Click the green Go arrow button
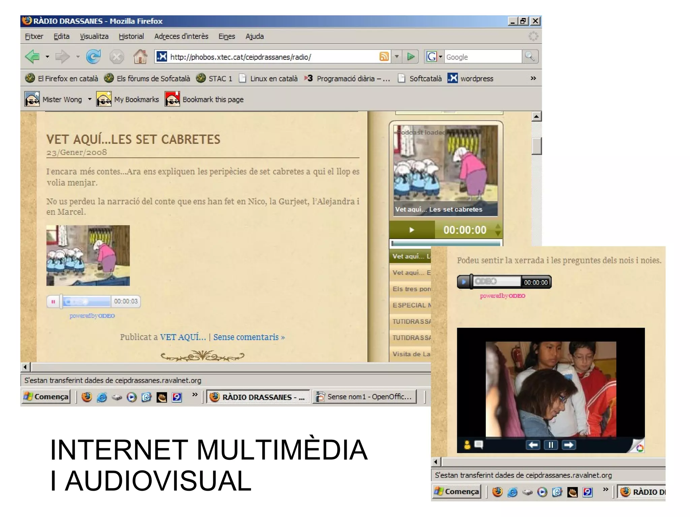This screenshot has width=690, height=517. 411,56
